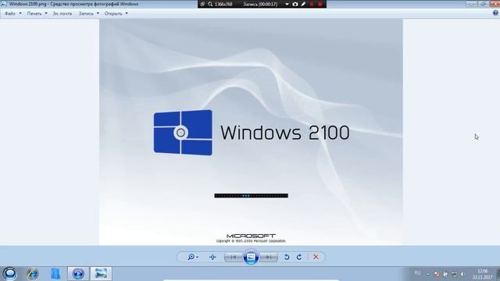
Task: Delete the photo with red X
Action: 316,257
